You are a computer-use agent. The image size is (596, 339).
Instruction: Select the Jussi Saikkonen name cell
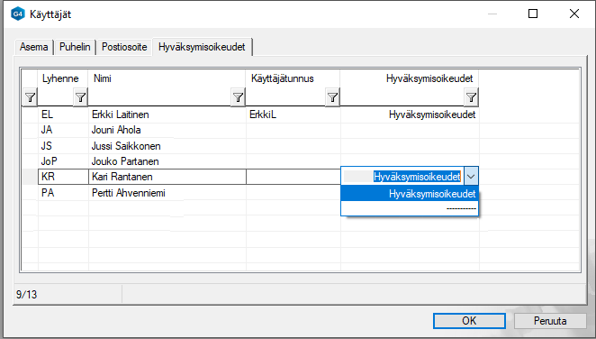point(167,146)
